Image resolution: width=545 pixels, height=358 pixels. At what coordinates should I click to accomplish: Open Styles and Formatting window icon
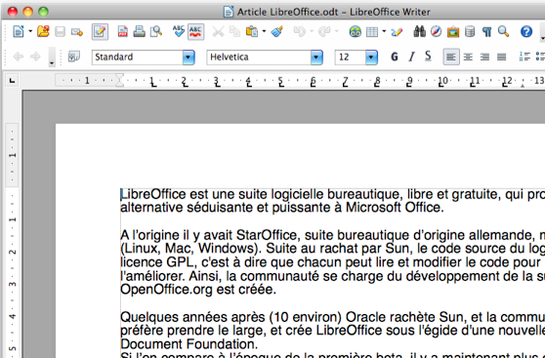[73, 57]
